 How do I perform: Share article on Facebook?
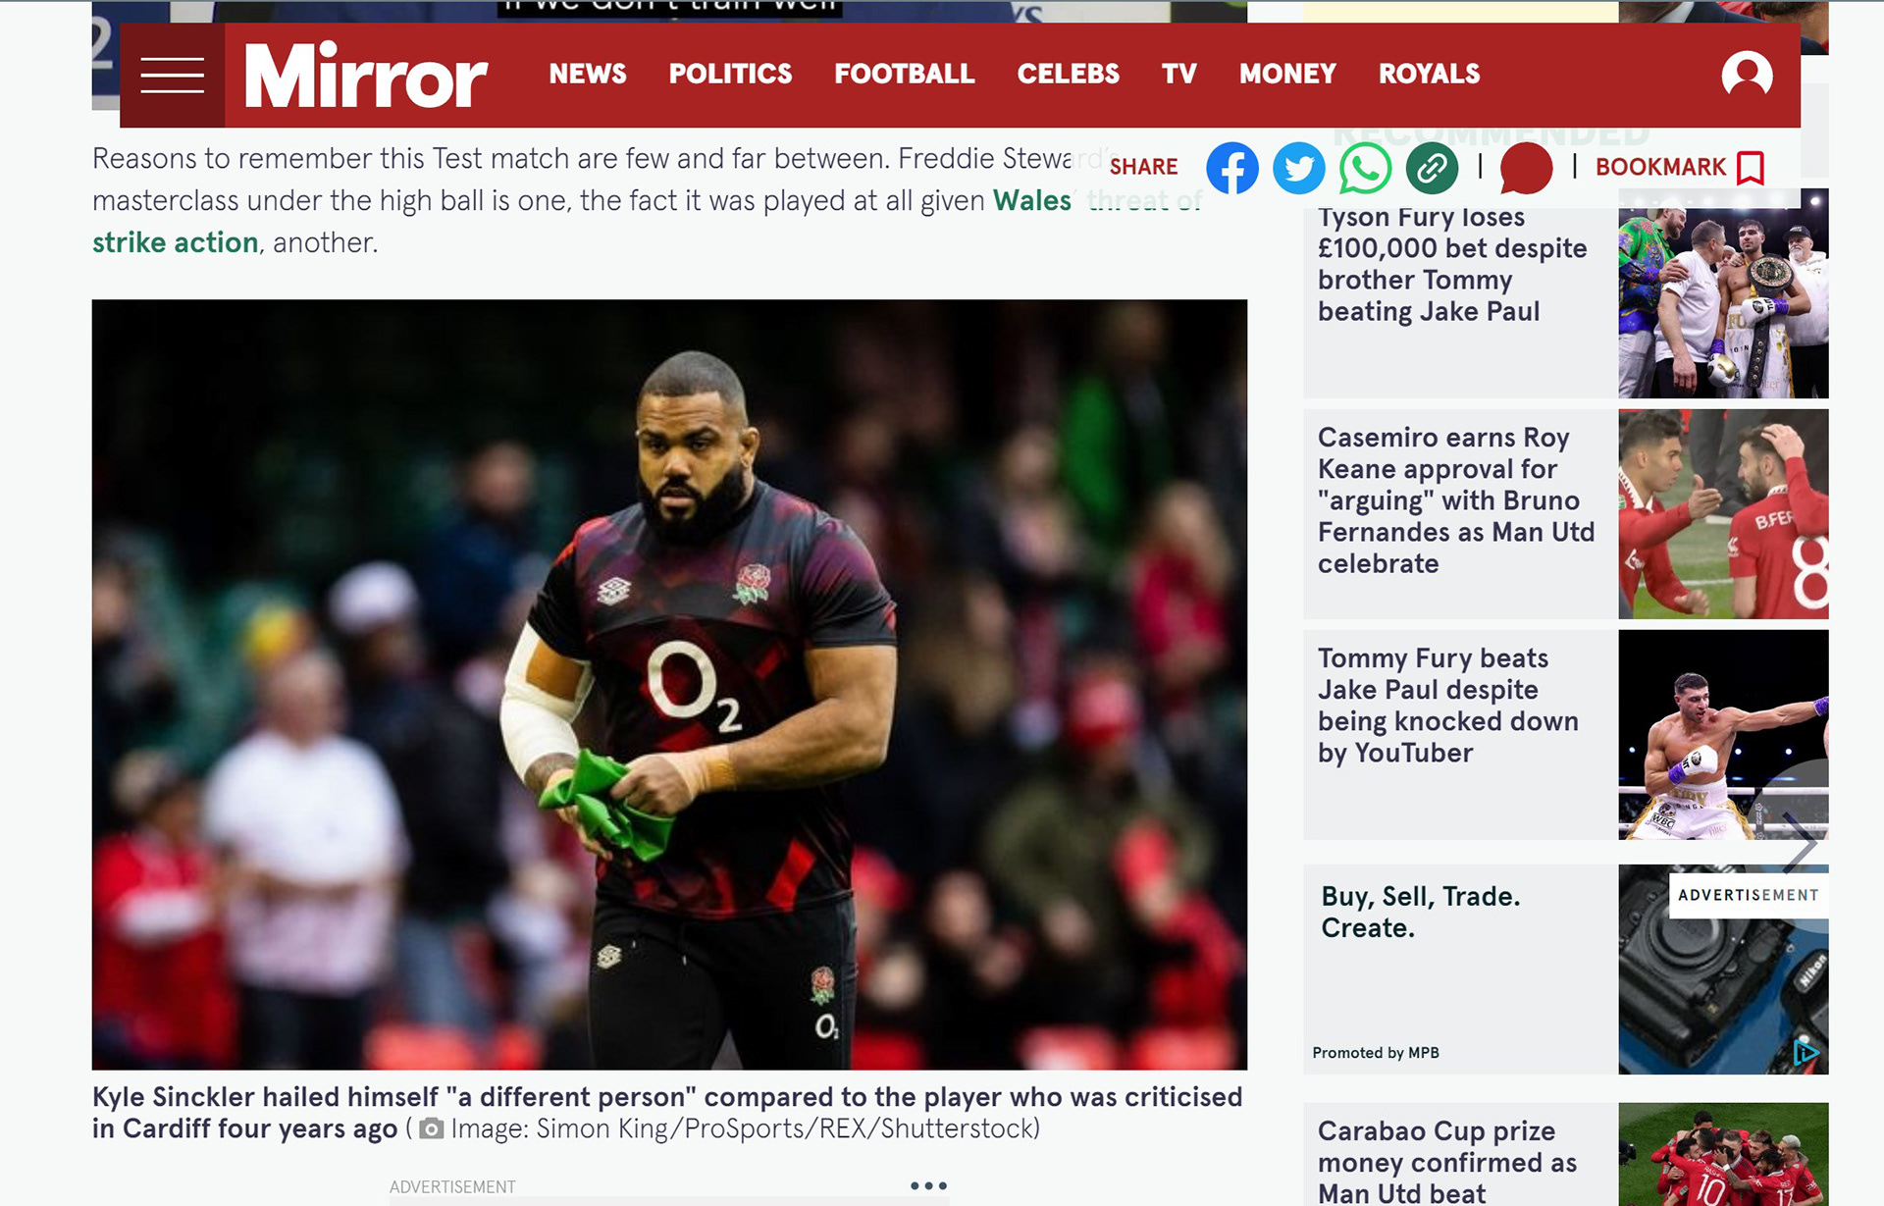click(x=1232, y=168)
